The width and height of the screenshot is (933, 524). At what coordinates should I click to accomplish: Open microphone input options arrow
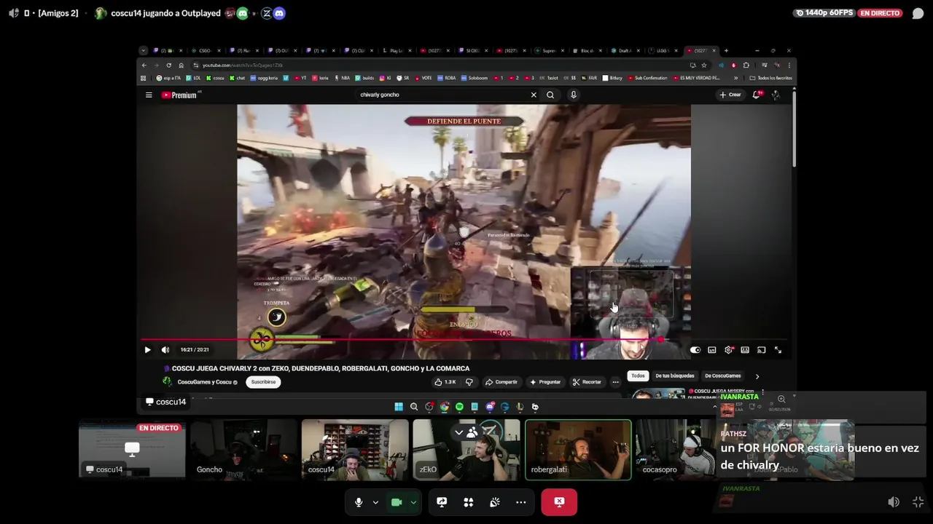pyautogui.click(x=375, y=502)
